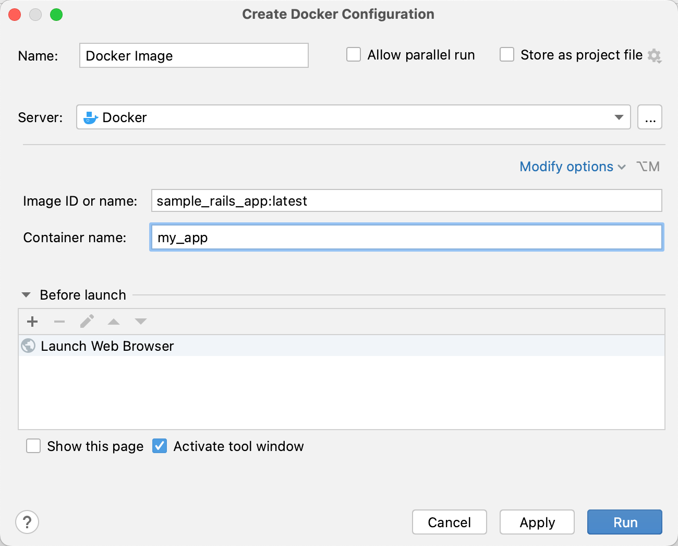
Task: Open the Server dropdown
Action: (619, 117)
